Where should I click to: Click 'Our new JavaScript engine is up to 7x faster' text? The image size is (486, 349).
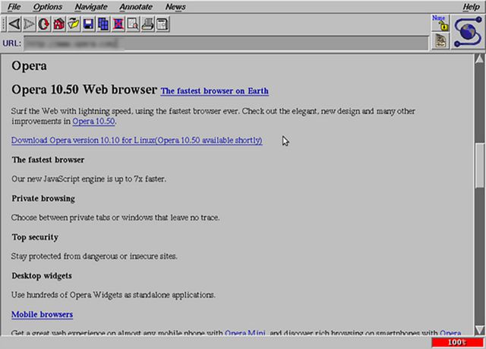click(x=89, y=179)
